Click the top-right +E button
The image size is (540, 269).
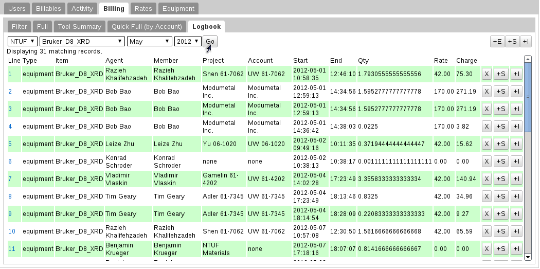tap(497, 41)
